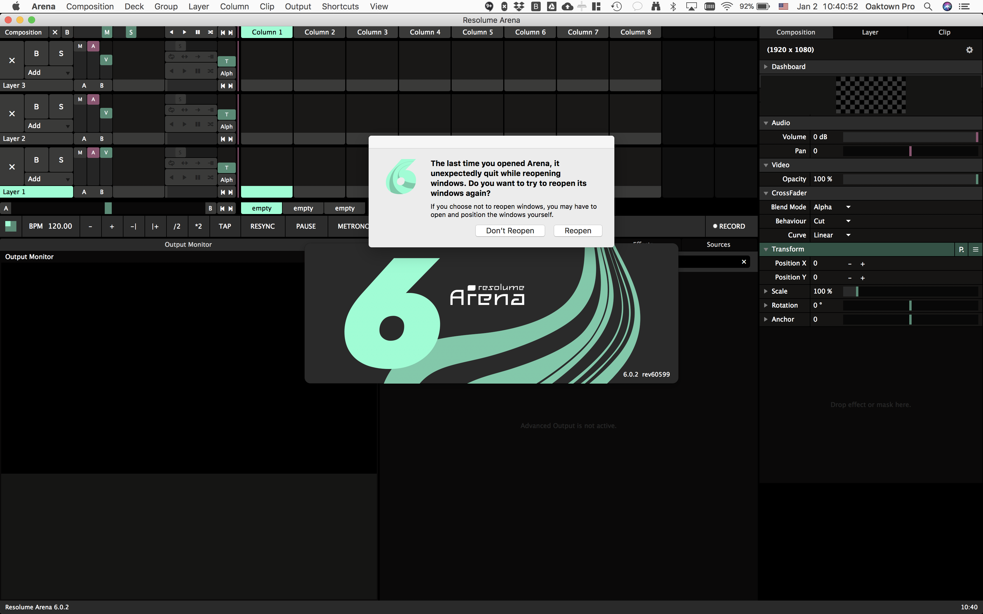Click the Don't Reopen button
983x614 pixels.
pos(510,231)
